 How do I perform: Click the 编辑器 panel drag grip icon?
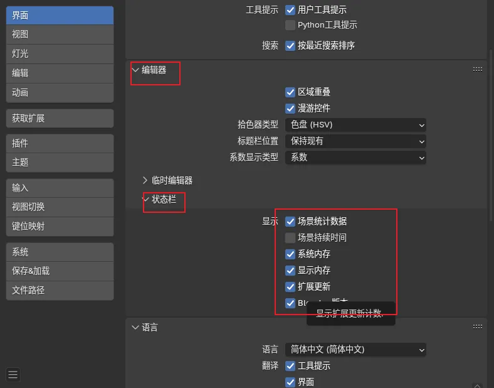coord(477,70)
